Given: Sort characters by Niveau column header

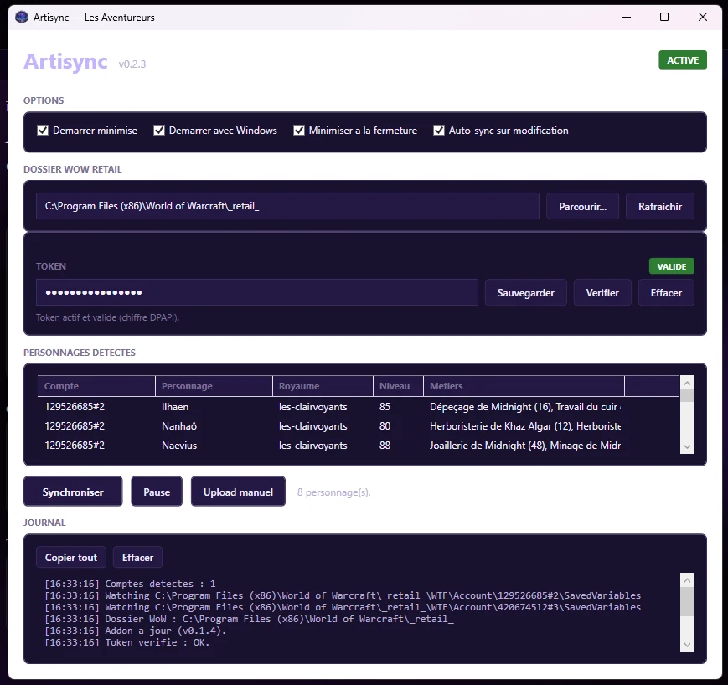Looking at the screenshot, I should pyautogui.click(x=399, y=386).
